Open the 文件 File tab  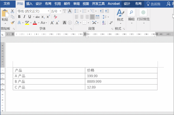point(7,4)
